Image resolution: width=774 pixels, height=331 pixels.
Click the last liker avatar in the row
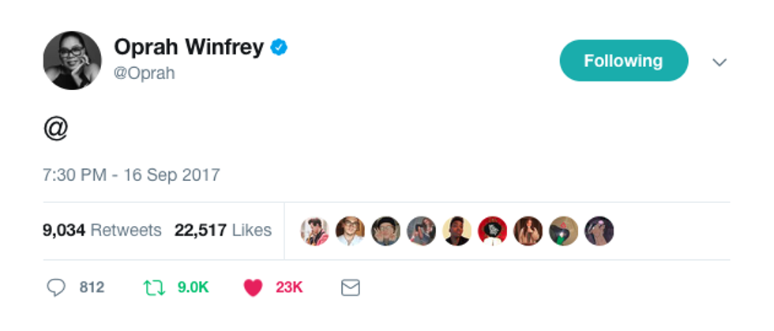[x=599, y=231]
